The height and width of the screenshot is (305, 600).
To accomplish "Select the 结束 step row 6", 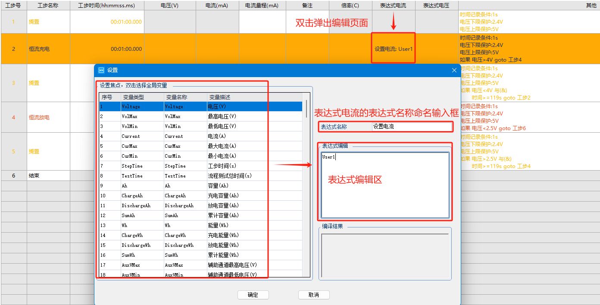I will click(48, 175).
